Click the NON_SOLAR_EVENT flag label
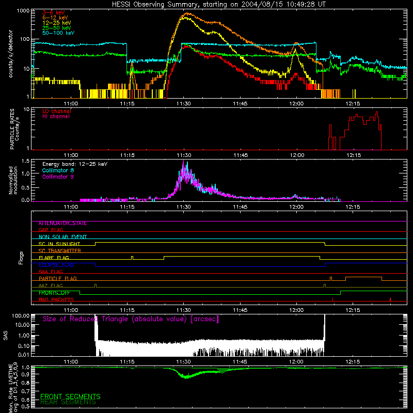The image size is (413, 413). (x=62, y=237)
